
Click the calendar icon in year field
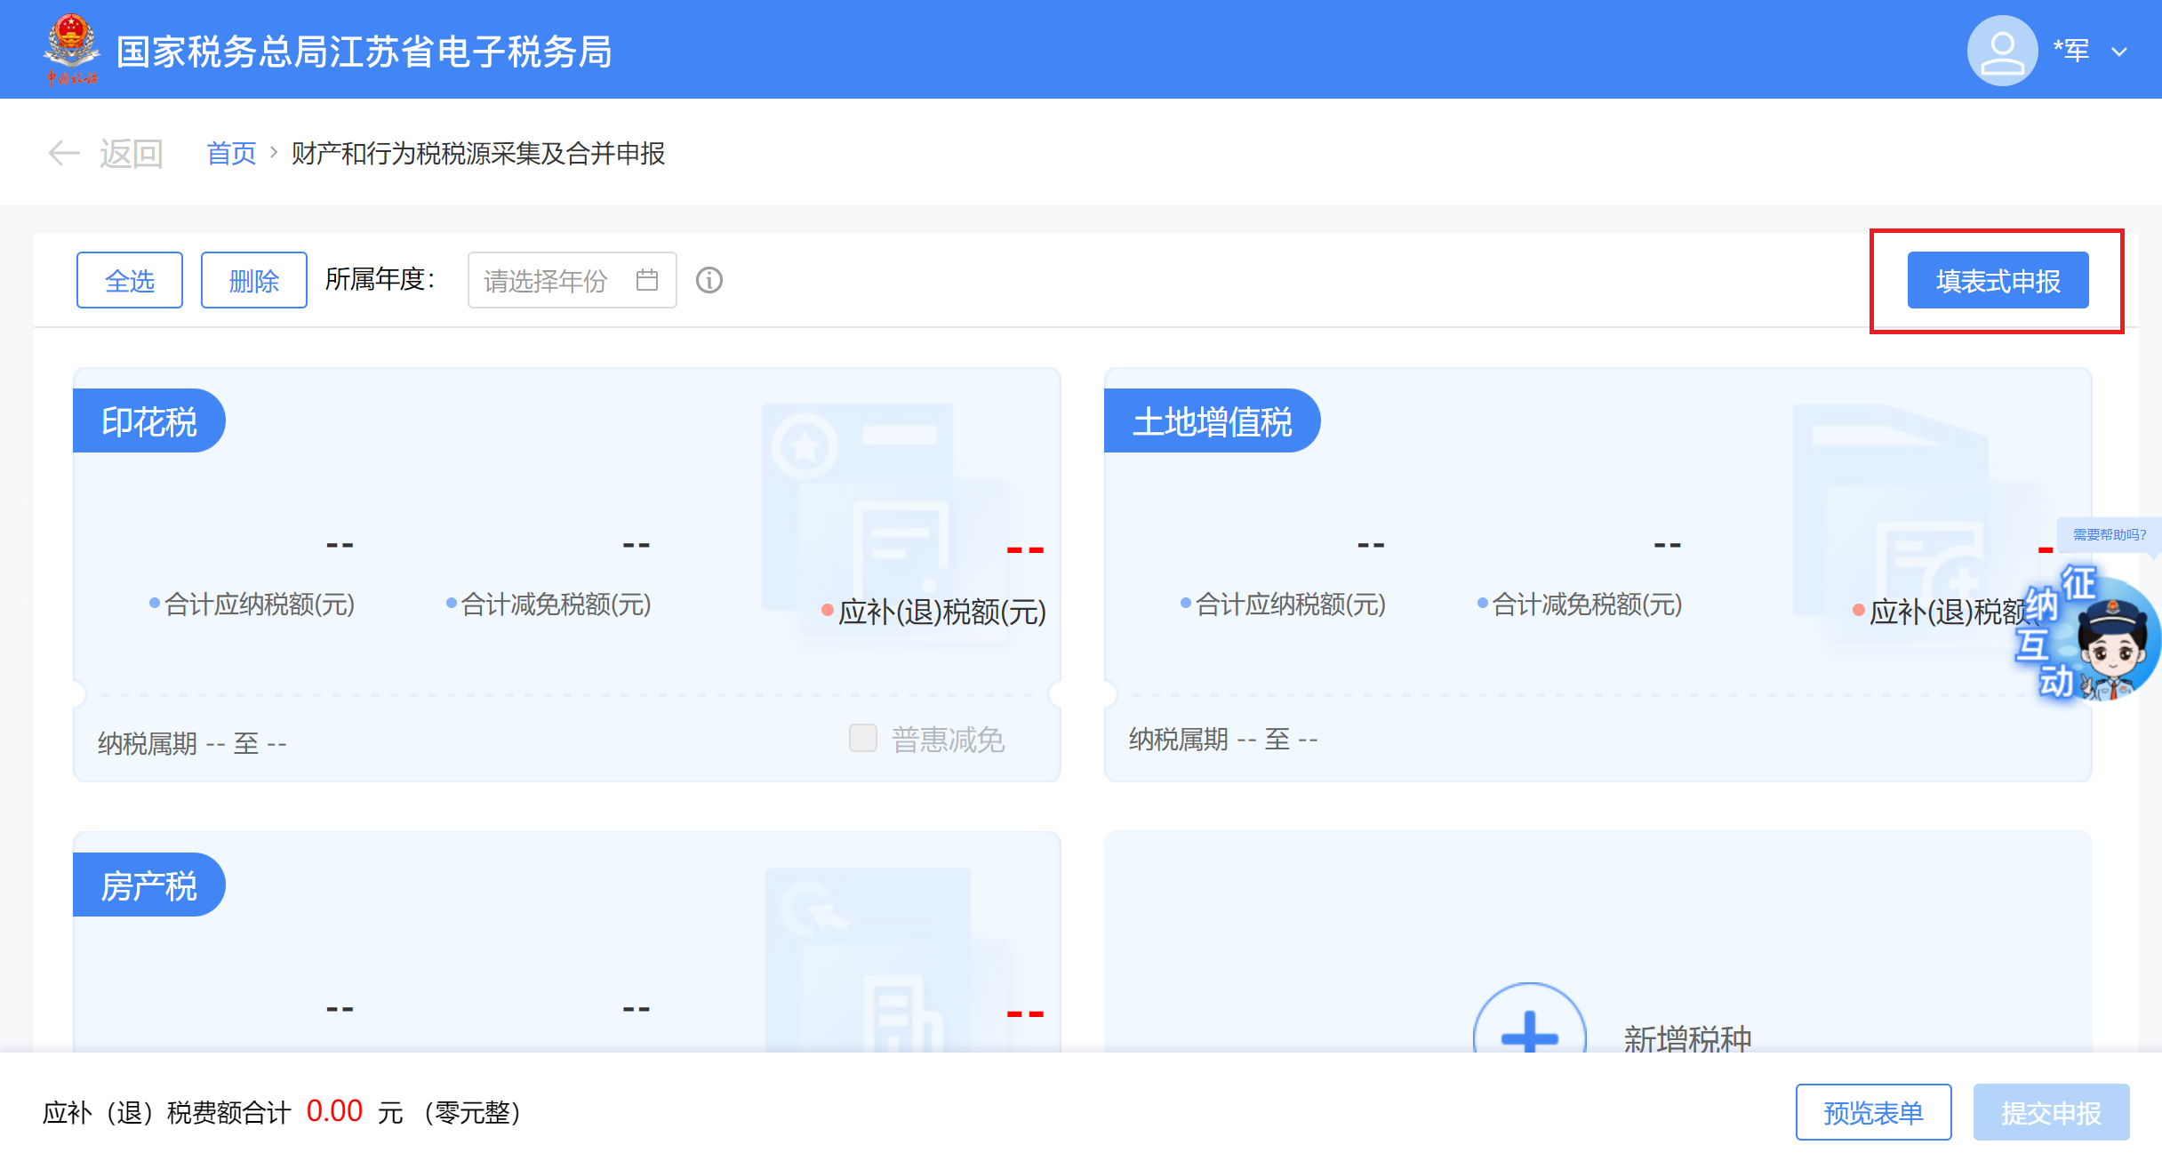click(x=647, y=280)
